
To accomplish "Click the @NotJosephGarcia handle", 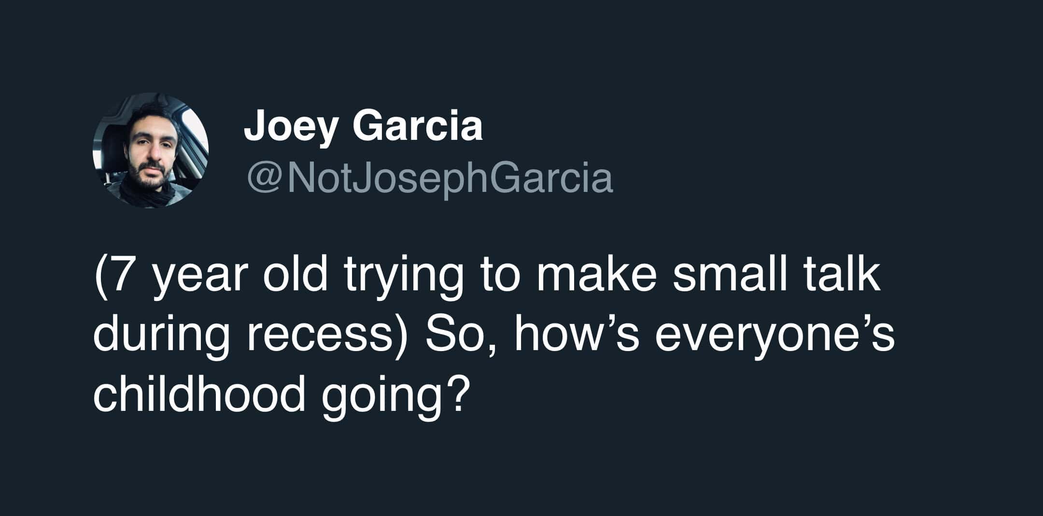I will 430,179.
